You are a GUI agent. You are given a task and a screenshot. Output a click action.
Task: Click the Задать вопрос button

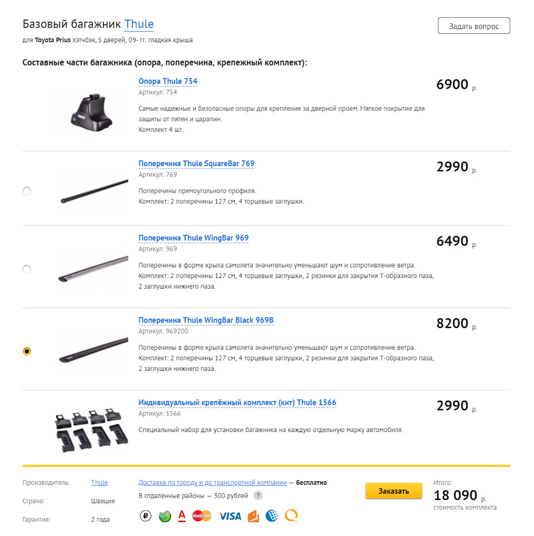pyautogui.click(x=474, y=26)
